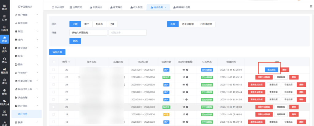Open 售后 headset icon in sidebar
Screen dimensions: 314x126
coord(4,60)
